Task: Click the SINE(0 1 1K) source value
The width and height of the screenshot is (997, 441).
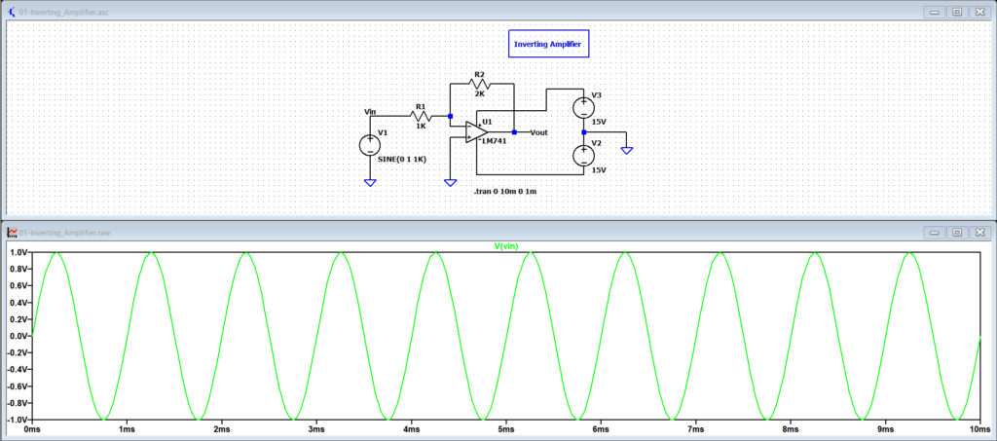Action: point(402,159)
